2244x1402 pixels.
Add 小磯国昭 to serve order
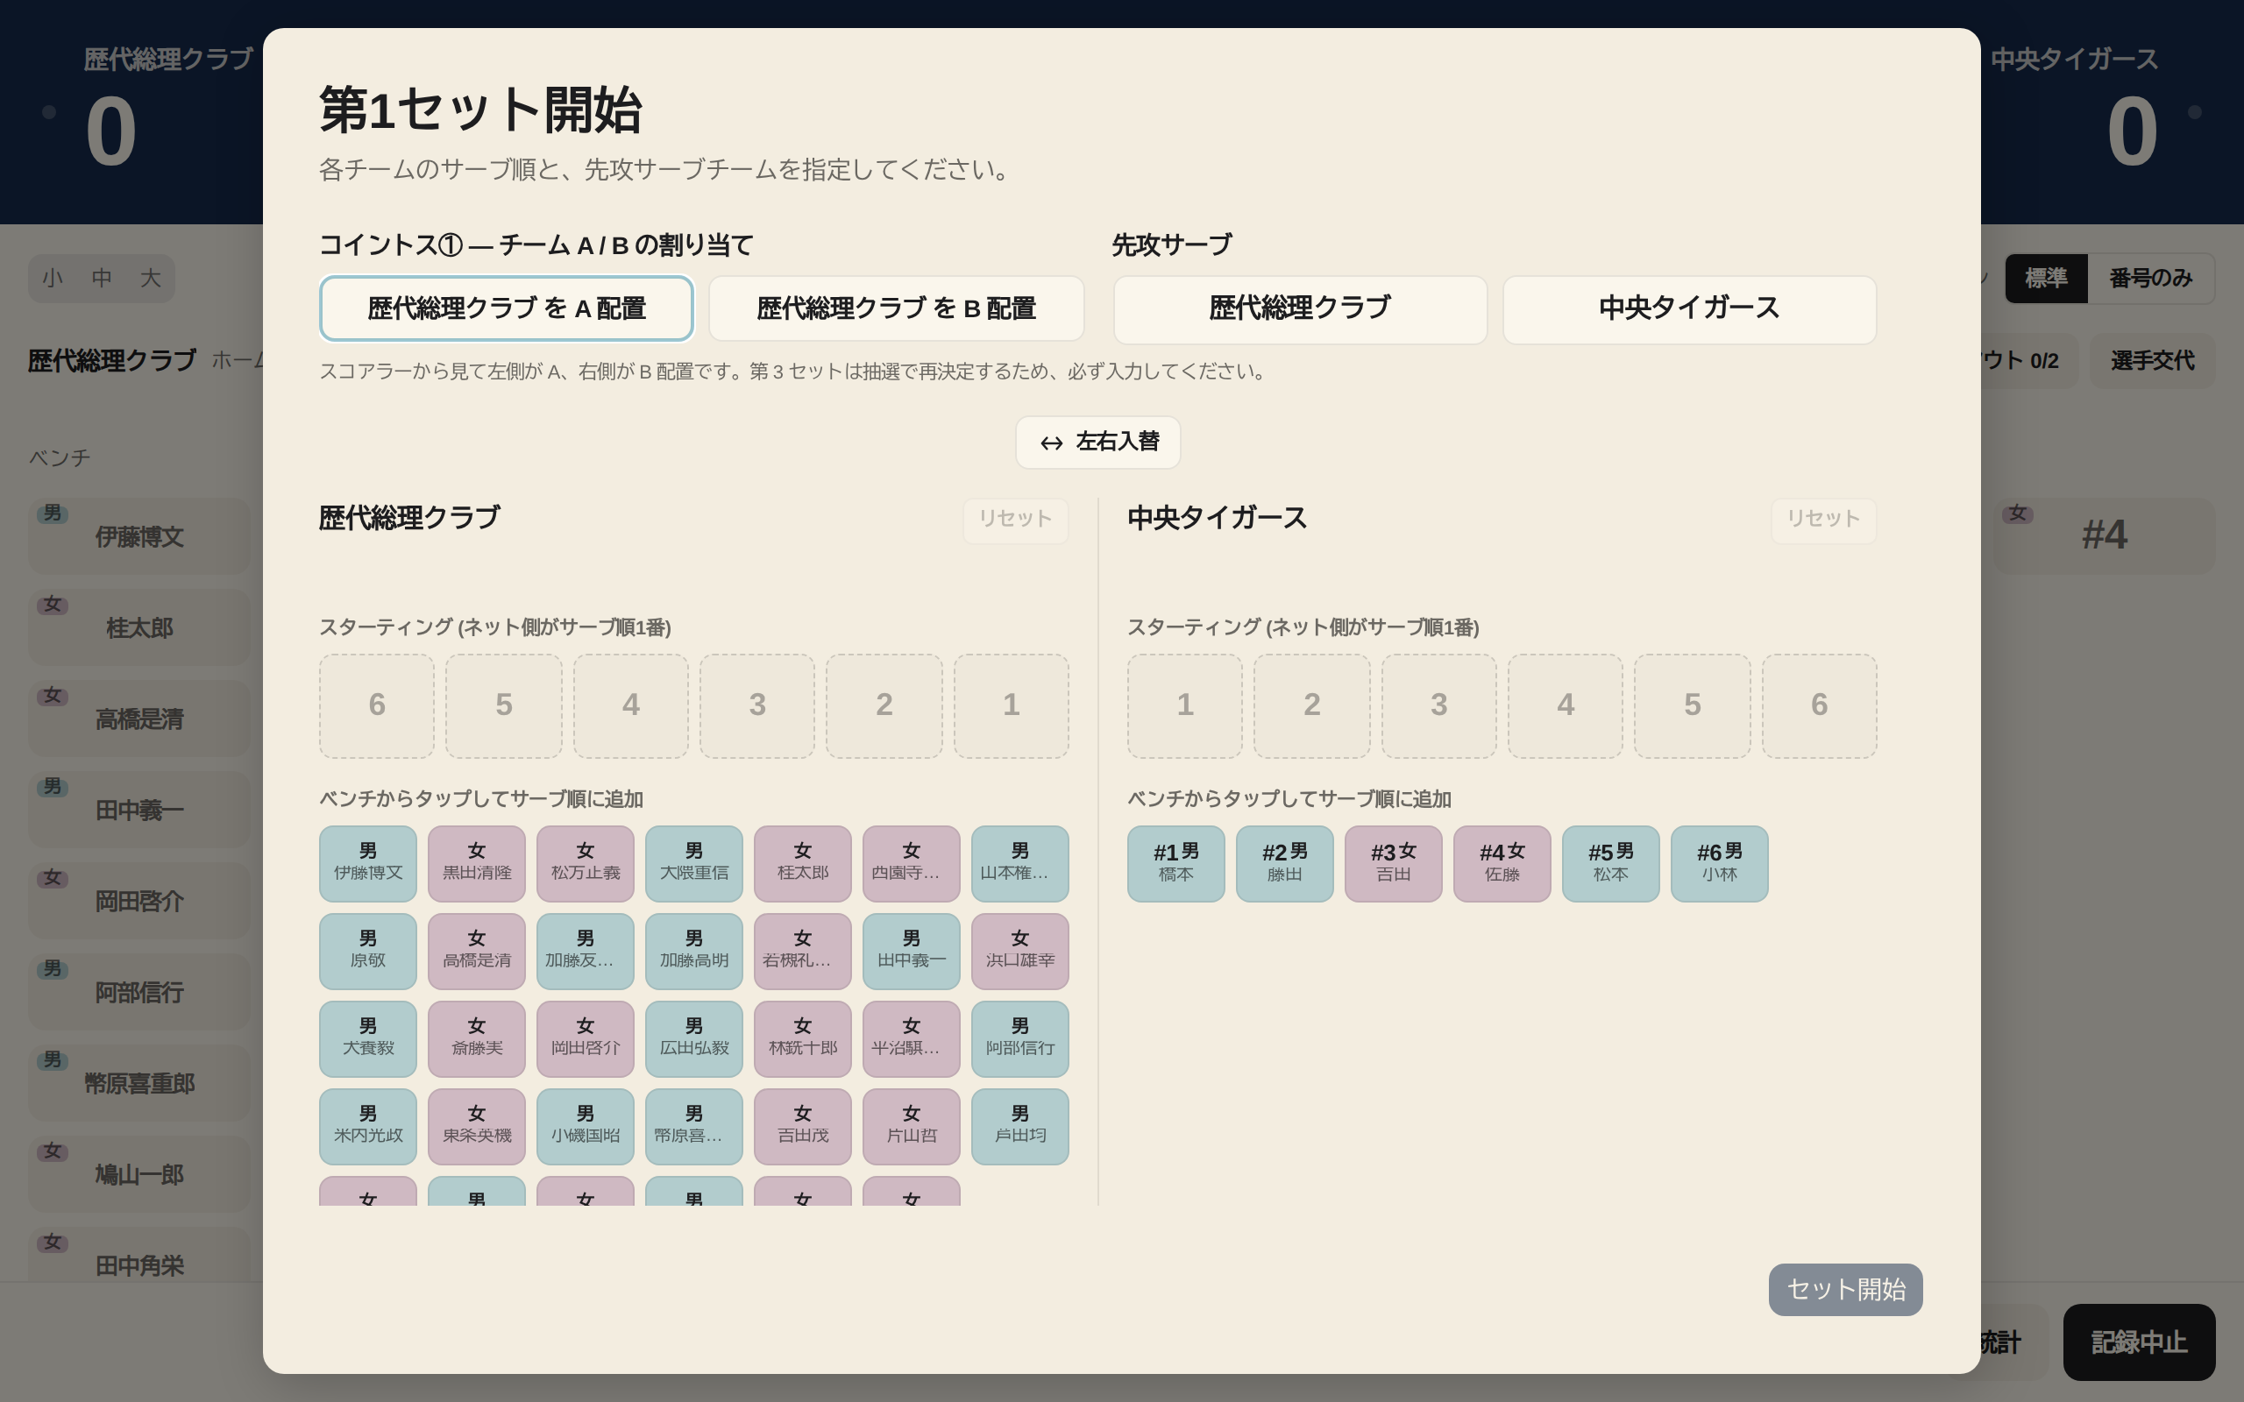pyautogui.click(x=586, y=1127)
